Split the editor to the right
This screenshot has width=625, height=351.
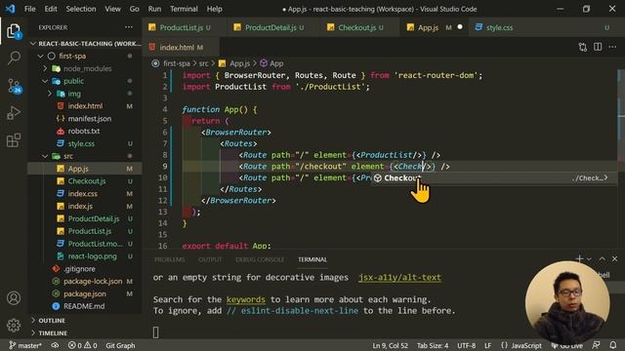598,47
